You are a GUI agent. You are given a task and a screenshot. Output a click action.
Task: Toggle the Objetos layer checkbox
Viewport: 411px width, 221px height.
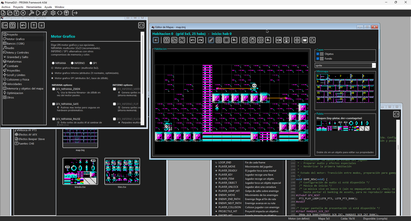coord(318,54)
